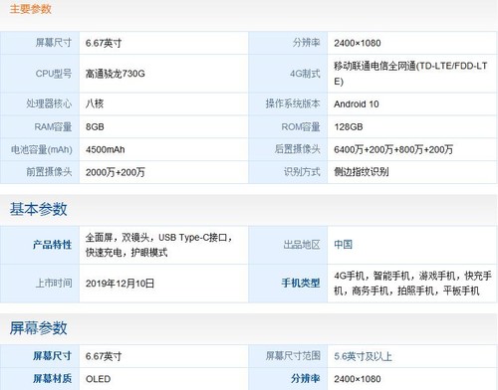The height and width of the screenshot is (390, 498).
Task: Click the 全面屏，双镜头 product features text
Action: click(x=159, y=245)
